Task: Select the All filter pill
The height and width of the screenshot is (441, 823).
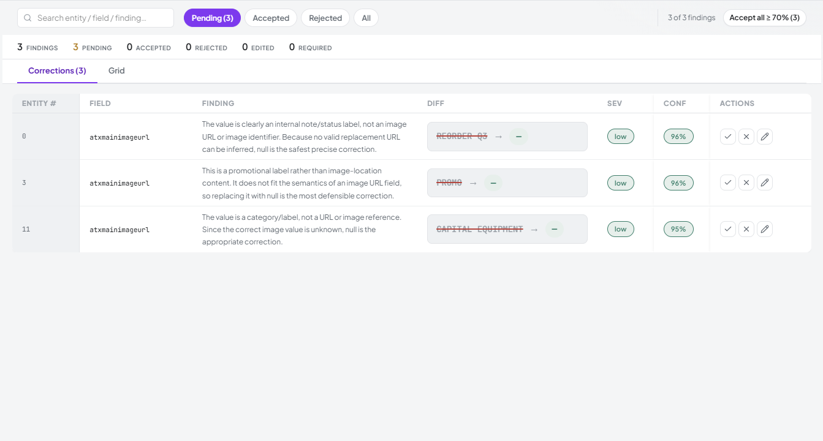Action: (x=366, y=18)
